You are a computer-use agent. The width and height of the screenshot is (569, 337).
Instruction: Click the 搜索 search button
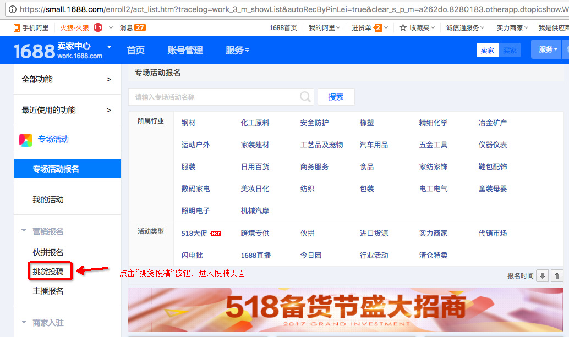[x=336, y=96]
